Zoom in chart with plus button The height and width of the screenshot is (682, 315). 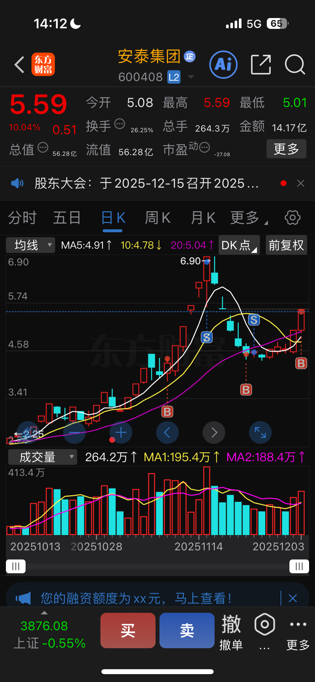(121, 433)
